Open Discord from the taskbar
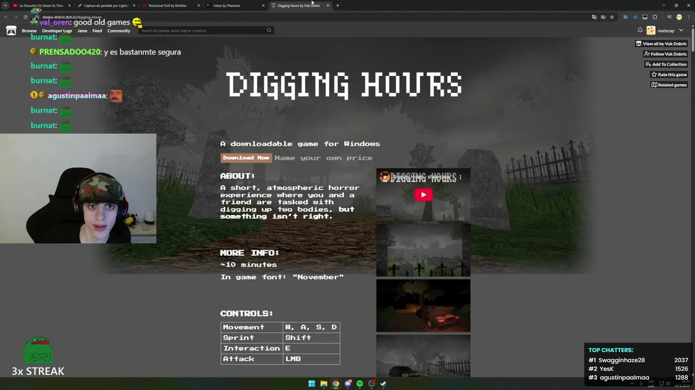This screenshot has height=390, width=695. click(347, 383)
